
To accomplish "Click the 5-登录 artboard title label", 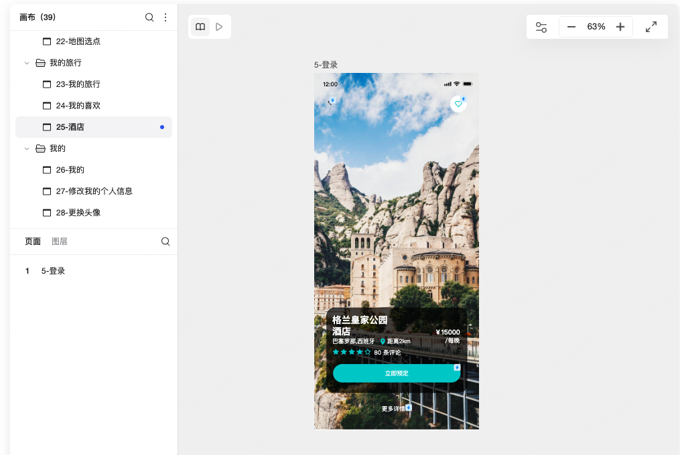I will 326,65.
